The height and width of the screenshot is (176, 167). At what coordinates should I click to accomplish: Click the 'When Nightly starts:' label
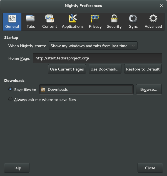pos(27,46)
